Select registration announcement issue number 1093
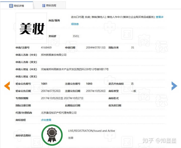The image size is (181, 148). [x=89, y=84]
